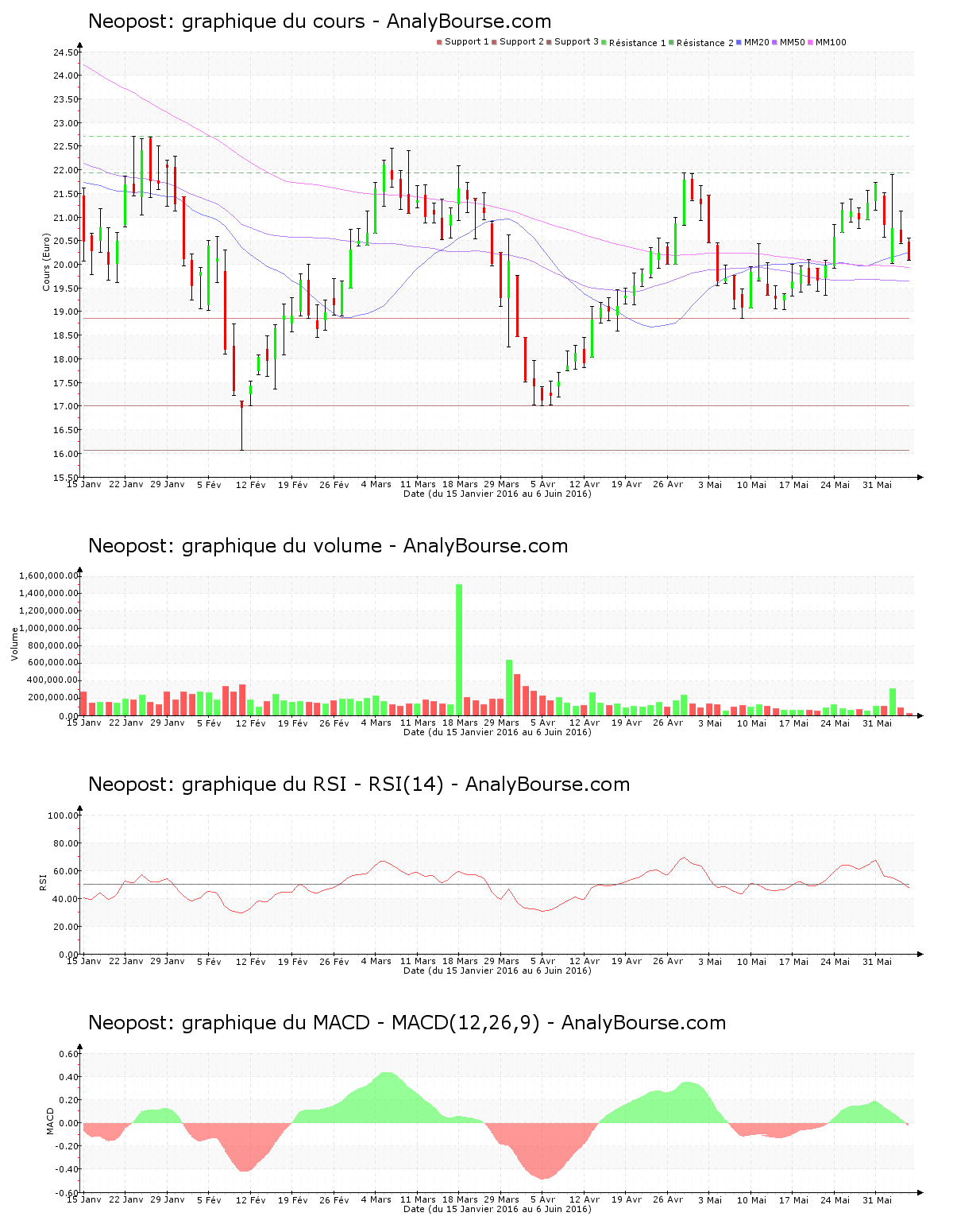
Task: Click the date range caption under MACD chart
Action: point(497,1209)
